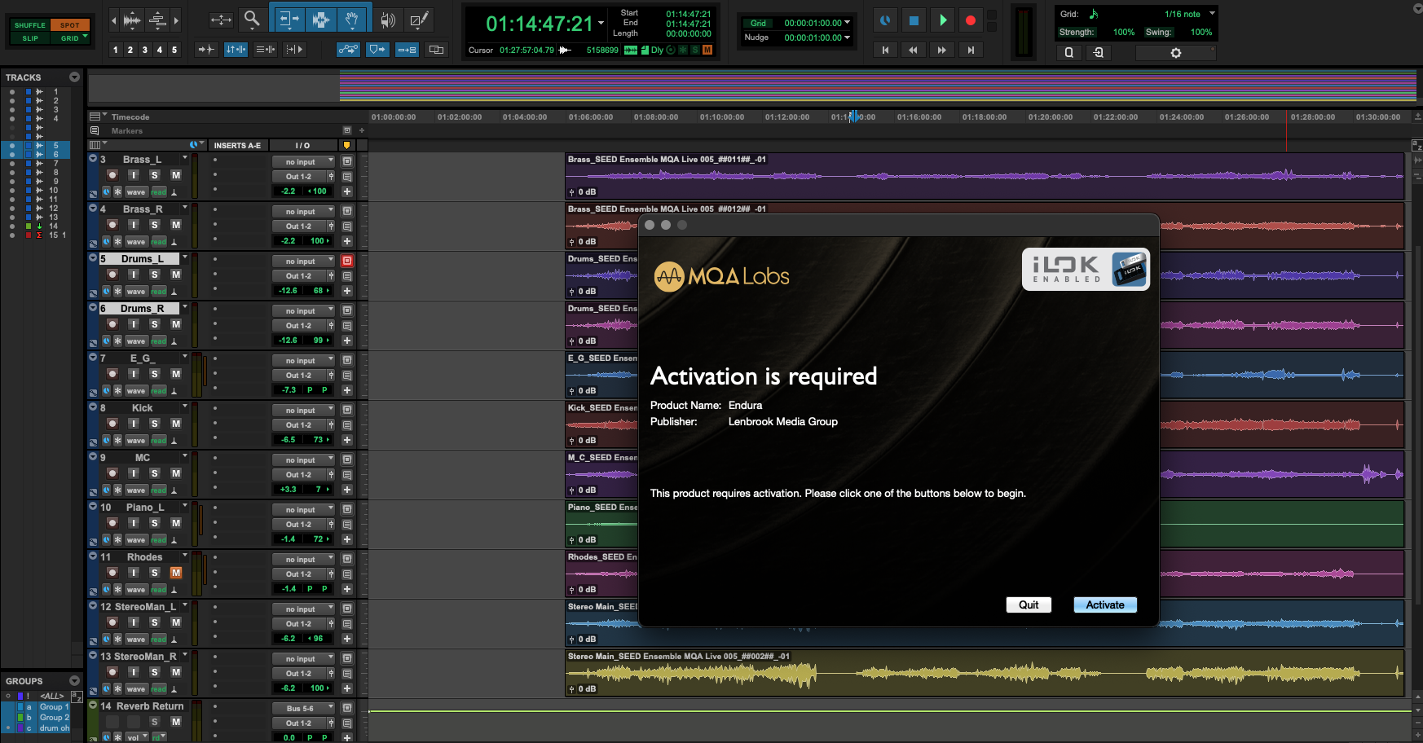Click the INSERTS A-E column header
This screenshot has width=1423, height=743.
click(237, 146)
